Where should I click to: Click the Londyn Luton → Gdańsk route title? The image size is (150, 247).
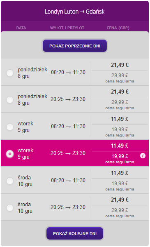75,12
